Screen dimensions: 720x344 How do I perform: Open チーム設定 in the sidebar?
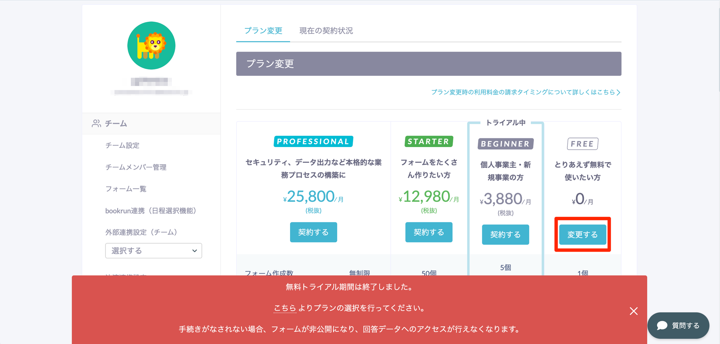coord(122,145)
